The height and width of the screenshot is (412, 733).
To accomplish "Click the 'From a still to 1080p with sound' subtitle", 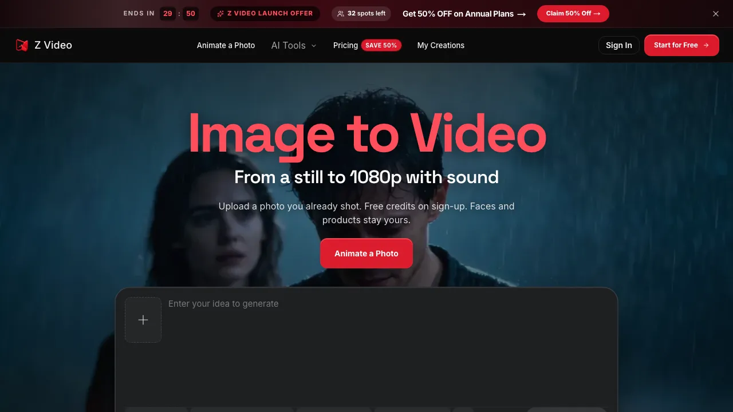I will (x=366, y=177).
